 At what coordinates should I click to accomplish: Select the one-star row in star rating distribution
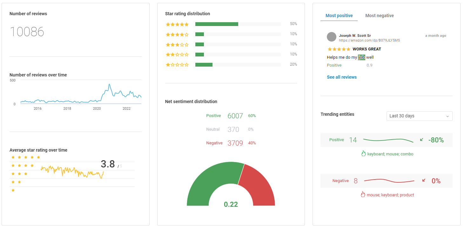click(231, 65)
